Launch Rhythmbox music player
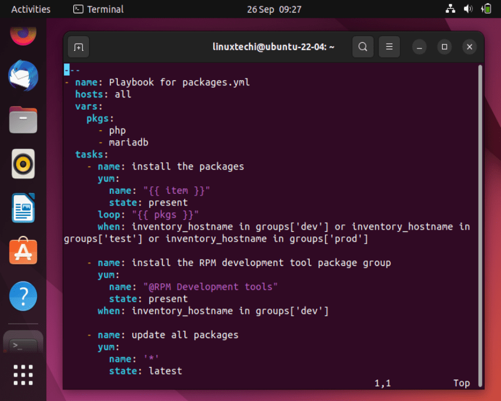This screenshot has width=501, height=401. [x=23, y=163]
